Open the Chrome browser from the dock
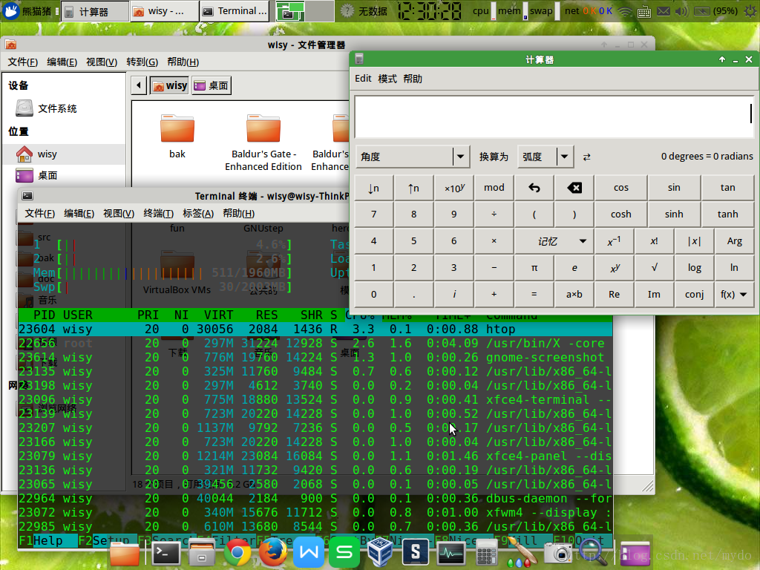This screenshot has height=570, width=760. click(237, 552)
